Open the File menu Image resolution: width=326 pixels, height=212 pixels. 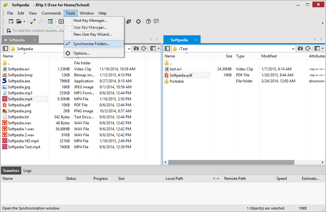pos(10,13)
